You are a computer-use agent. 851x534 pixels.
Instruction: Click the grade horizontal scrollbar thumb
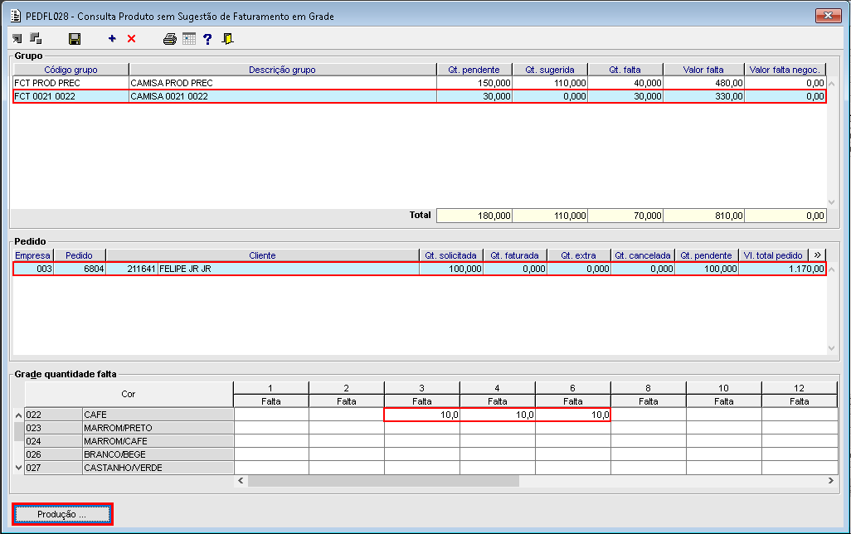(x=383, y=481)
